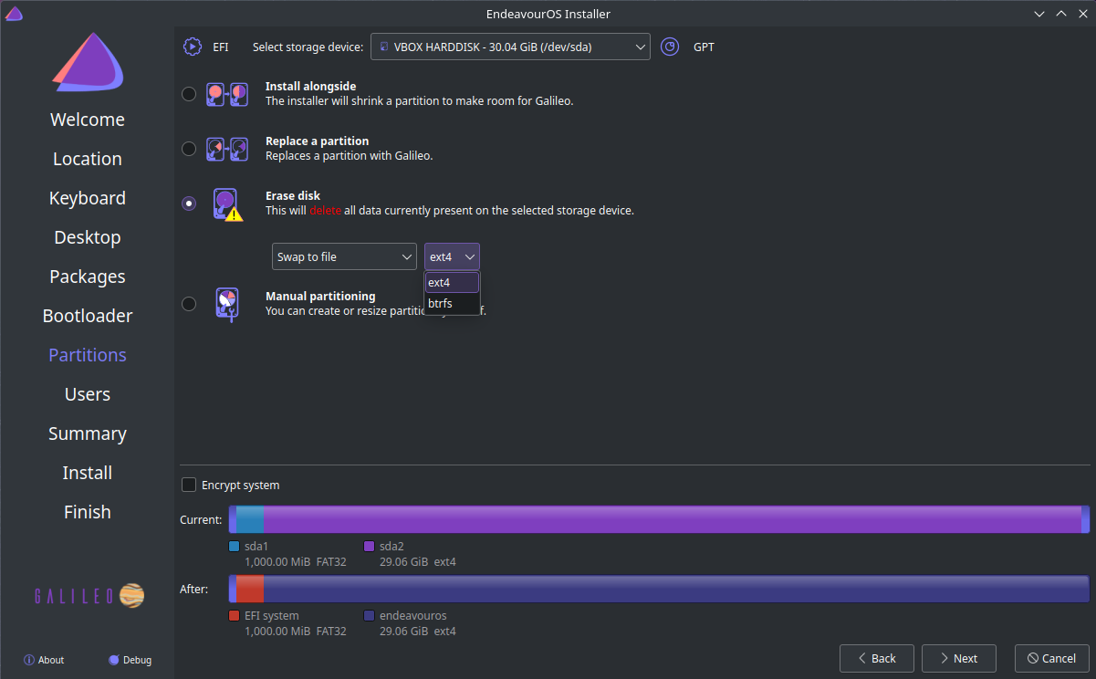Go to the Next installer step
Screen dimensions: 1096x679
point(958,658)
